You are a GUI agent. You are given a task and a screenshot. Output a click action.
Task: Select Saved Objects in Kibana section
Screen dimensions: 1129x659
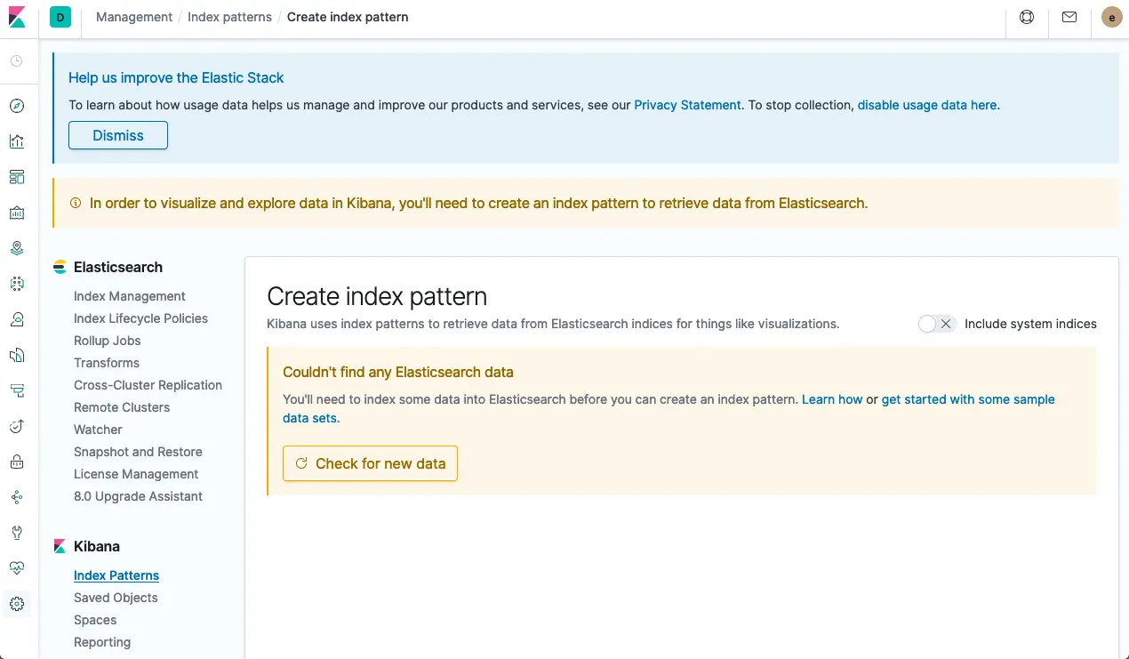pos(116,598)
